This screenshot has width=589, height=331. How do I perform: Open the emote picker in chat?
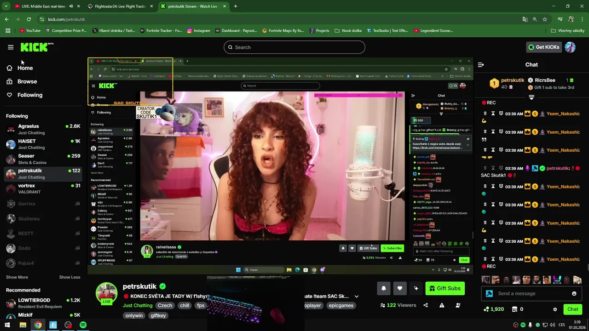coord(574,293)
